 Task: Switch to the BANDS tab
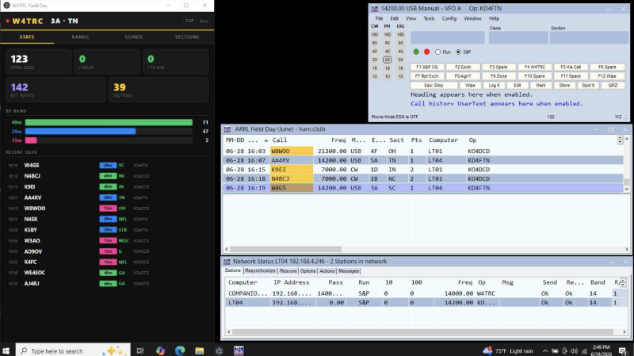coord(80,36)
